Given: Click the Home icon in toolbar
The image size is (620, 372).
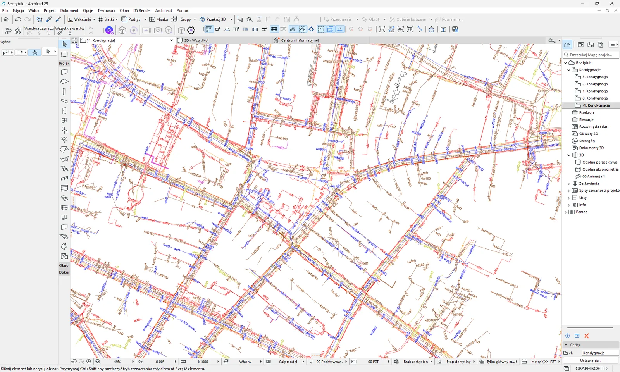Looking at the screenshot, I should click(x=6, y=19).
